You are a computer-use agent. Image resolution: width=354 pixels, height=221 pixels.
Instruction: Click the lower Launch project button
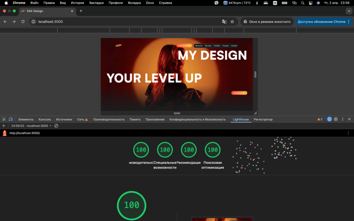239,93
